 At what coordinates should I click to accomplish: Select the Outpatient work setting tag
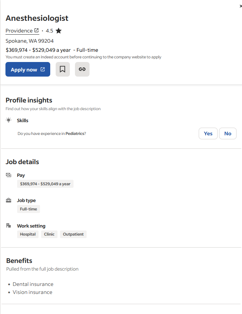coord(73,234)
